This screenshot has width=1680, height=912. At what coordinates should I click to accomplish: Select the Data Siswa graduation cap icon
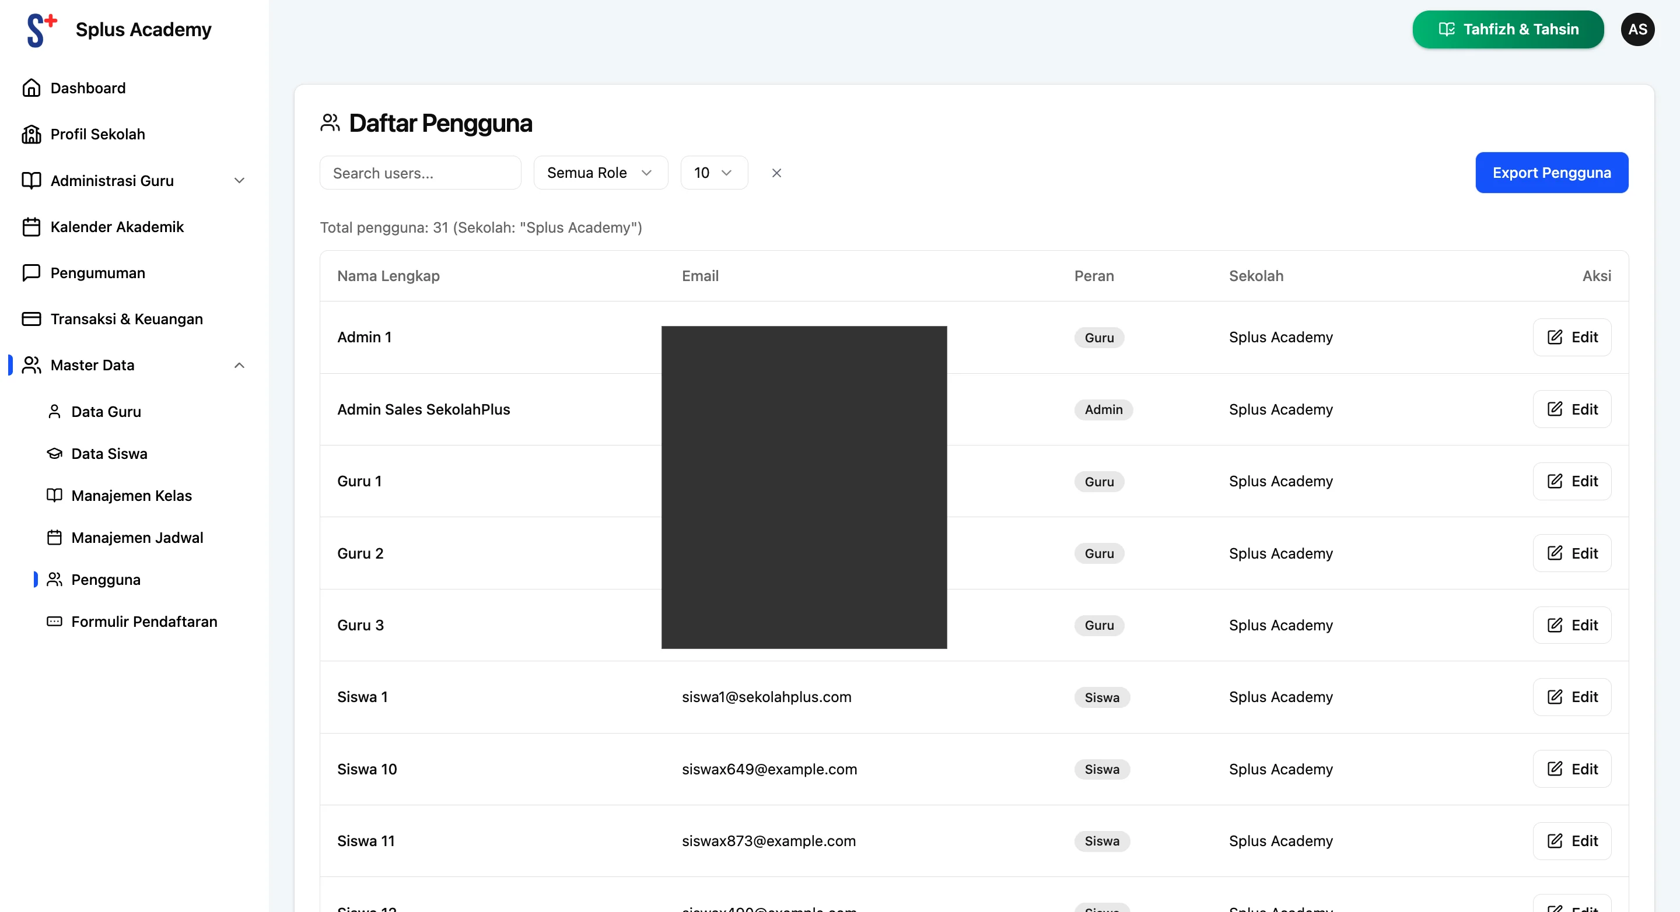point(55,453)
